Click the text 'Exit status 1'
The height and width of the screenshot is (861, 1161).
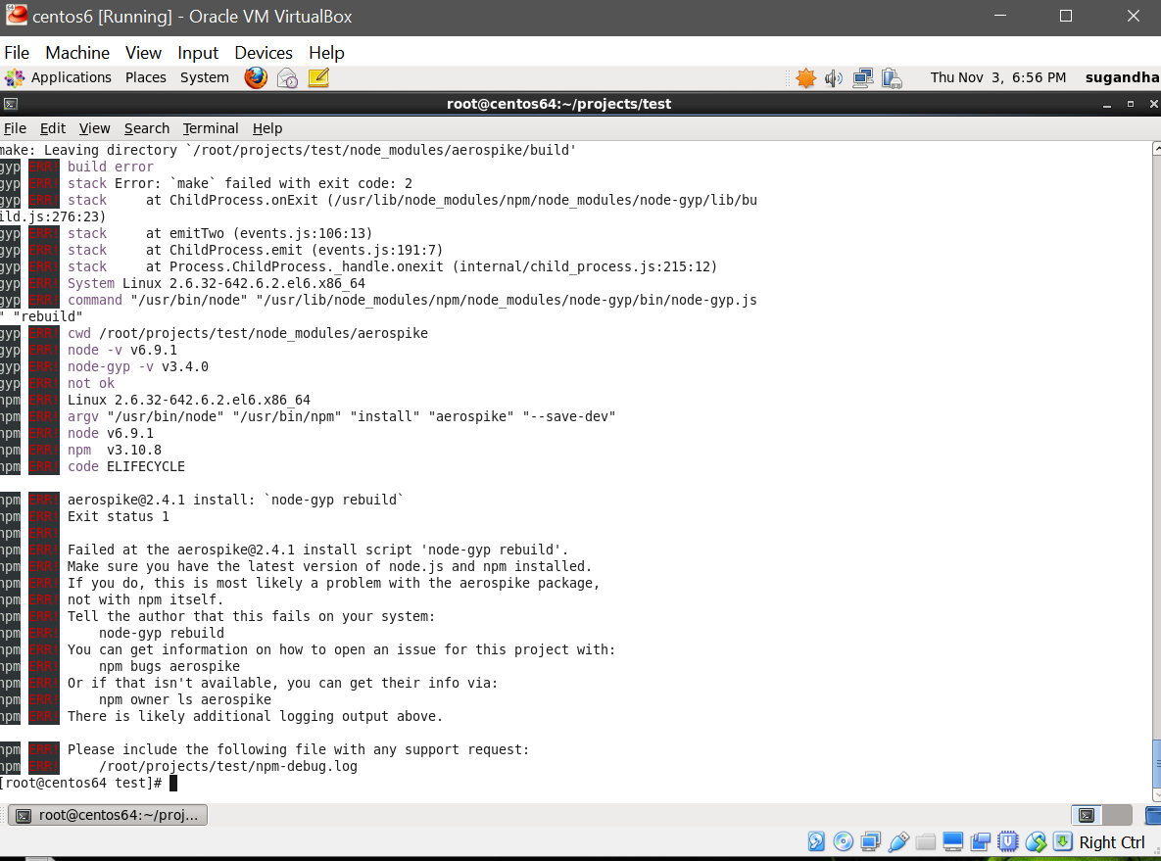click(118, 517)
